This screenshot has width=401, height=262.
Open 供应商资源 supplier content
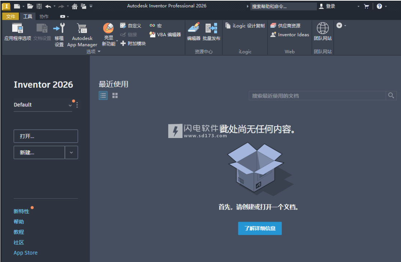(285, 26)
